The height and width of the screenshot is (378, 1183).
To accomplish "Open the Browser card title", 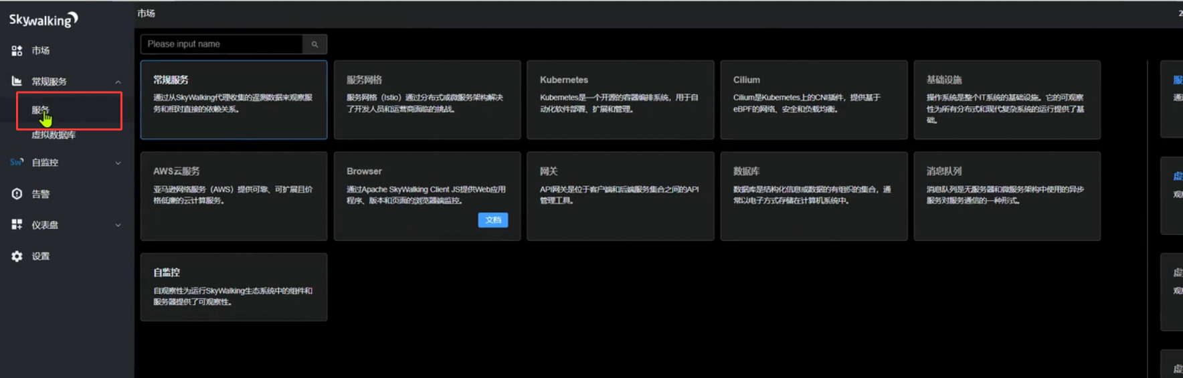I will pyautogui.click(x=364, y=171).
